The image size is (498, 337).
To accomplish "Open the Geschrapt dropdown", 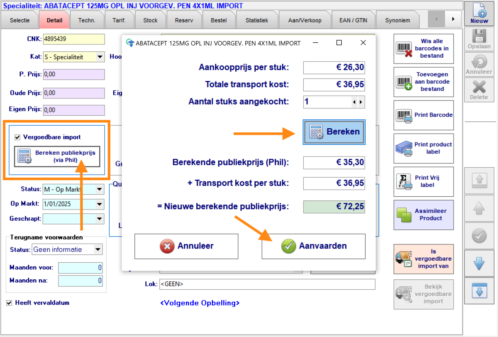I will pyautogui.click(x=100, y=218).
